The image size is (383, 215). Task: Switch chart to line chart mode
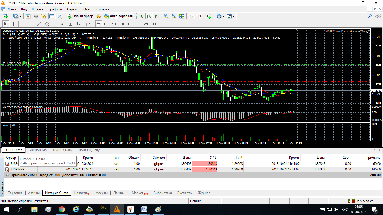pos(157,16)
